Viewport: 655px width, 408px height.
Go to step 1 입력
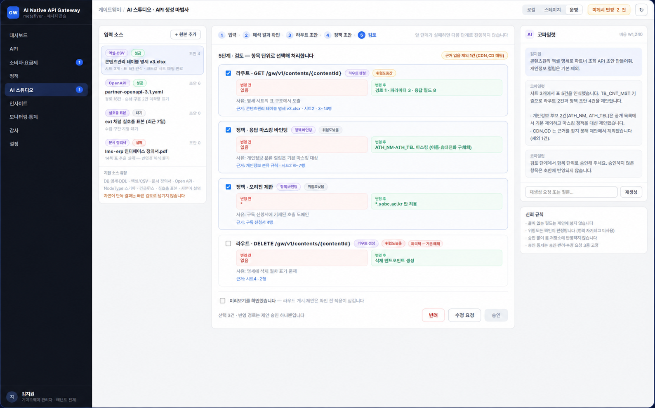227,35
